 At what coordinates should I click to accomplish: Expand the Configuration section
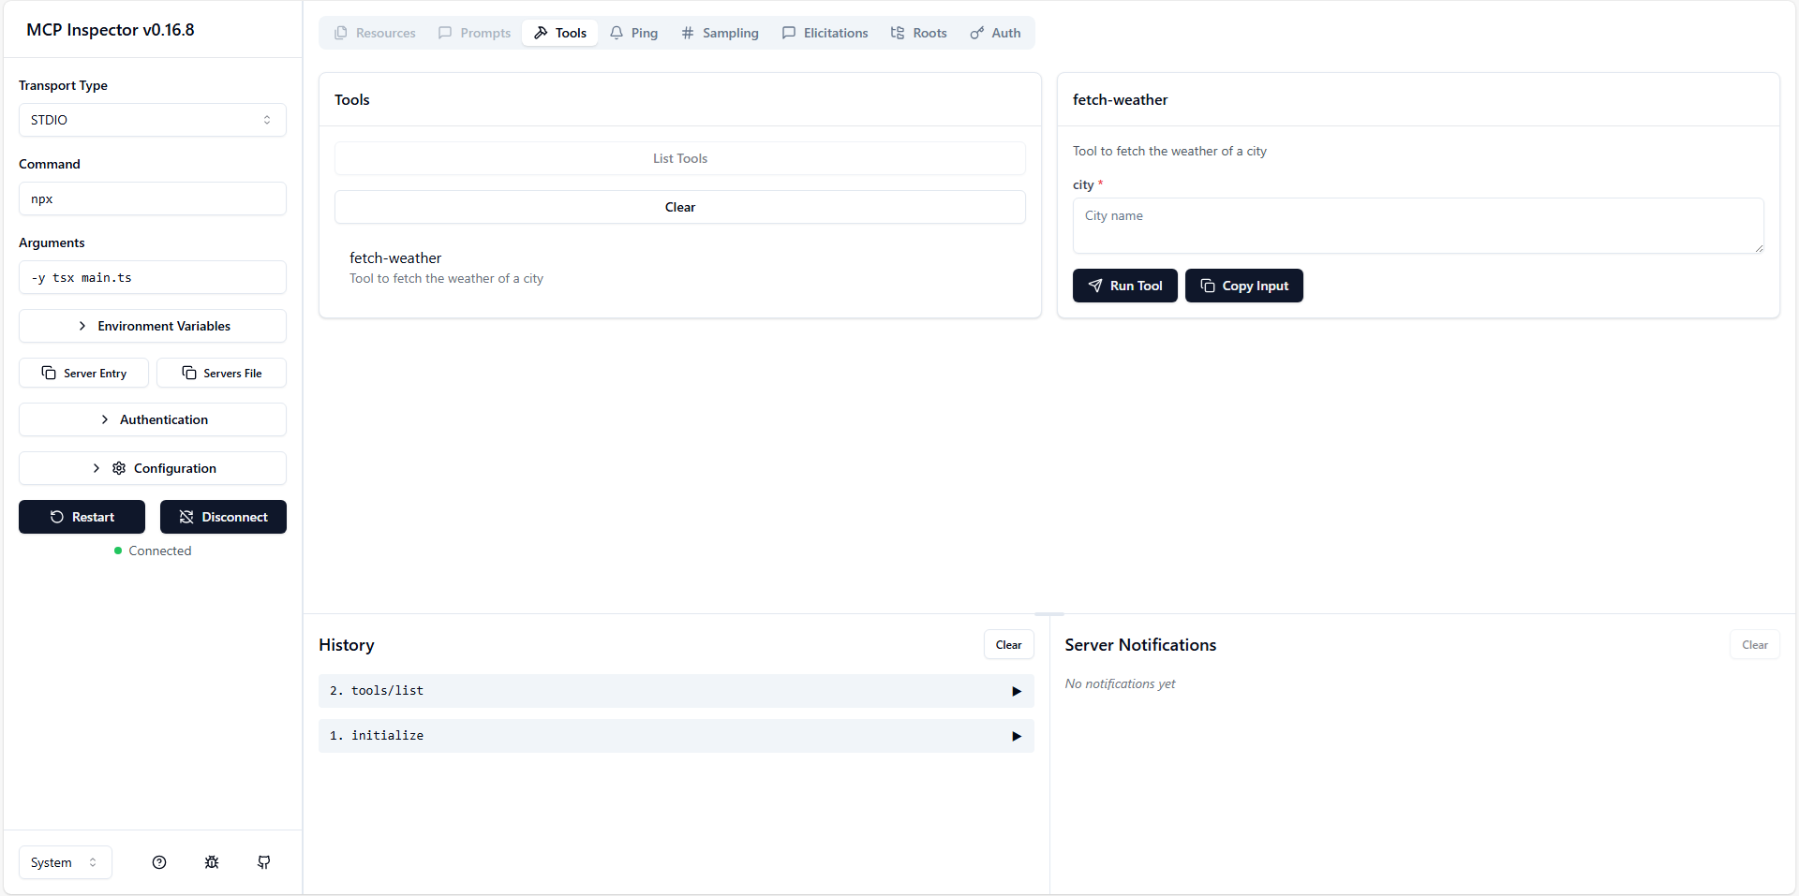(153, 468)
